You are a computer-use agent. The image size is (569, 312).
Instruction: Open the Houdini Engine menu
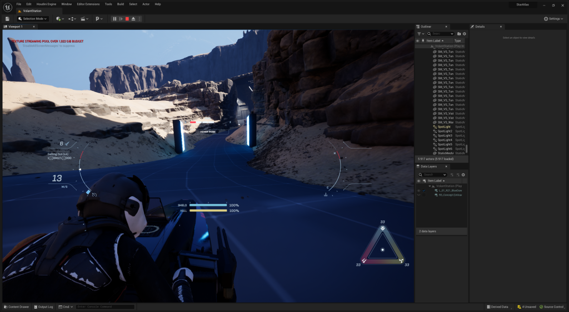point(46,4)
